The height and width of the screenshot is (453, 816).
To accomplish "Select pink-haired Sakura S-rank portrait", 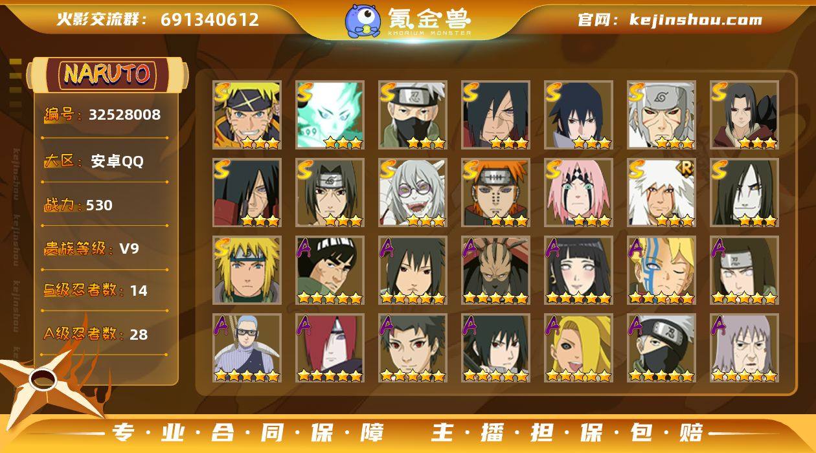I will pos(578,193).
